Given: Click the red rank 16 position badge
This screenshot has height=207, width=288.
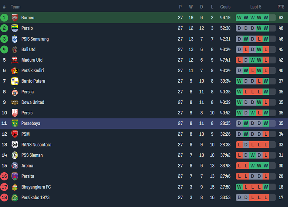Looking at the screenshot, I should (x=4, y=176).
